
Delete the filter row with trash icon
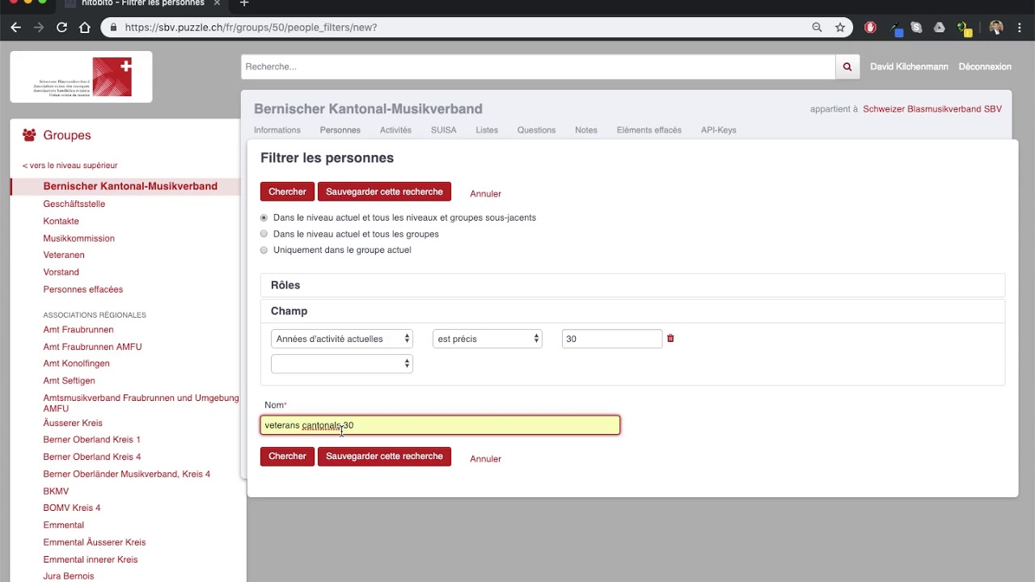tap(670, 339)
